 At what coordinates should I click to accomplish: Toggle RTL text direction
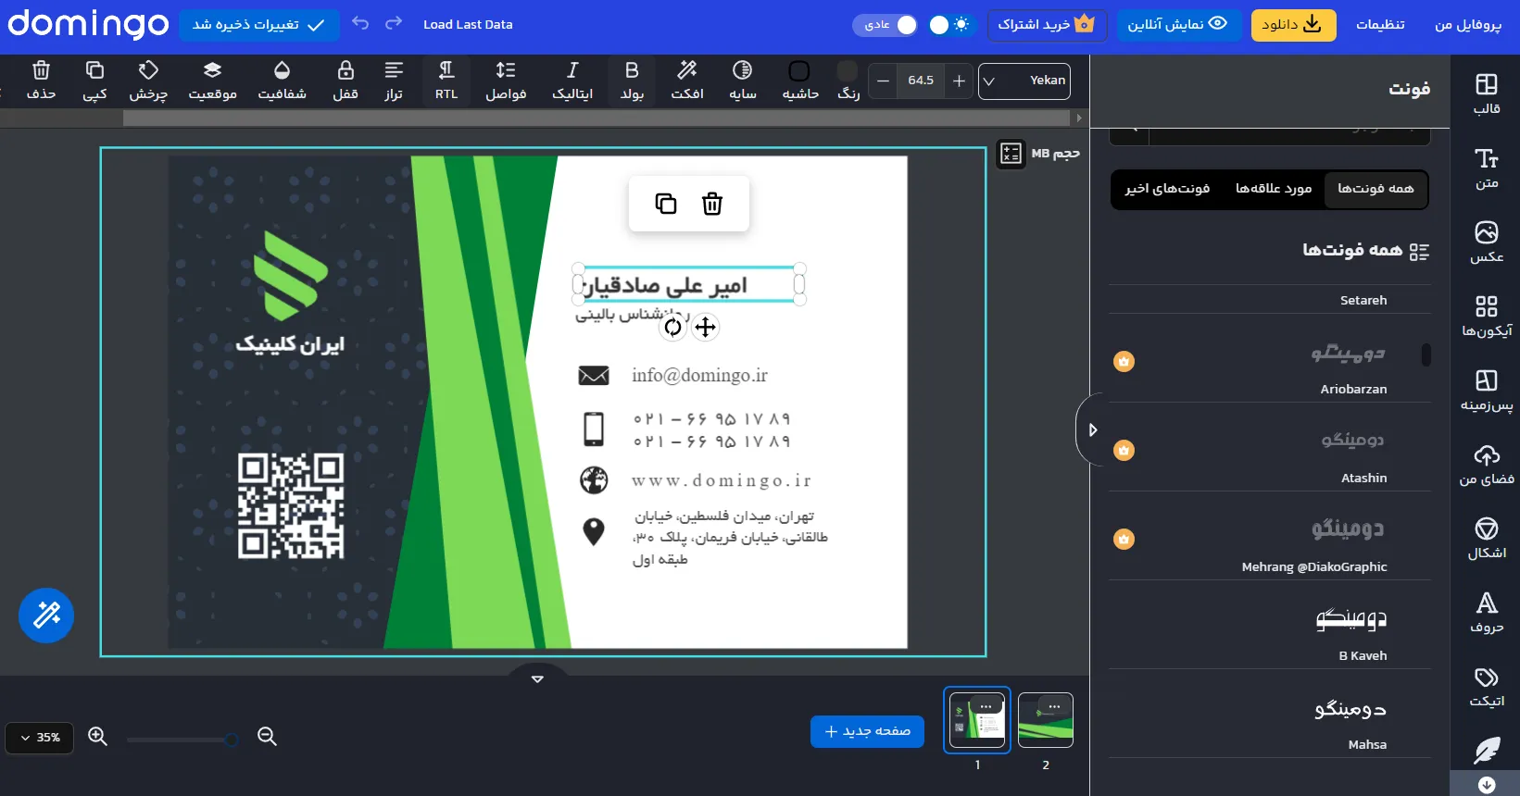coord(446,81)
